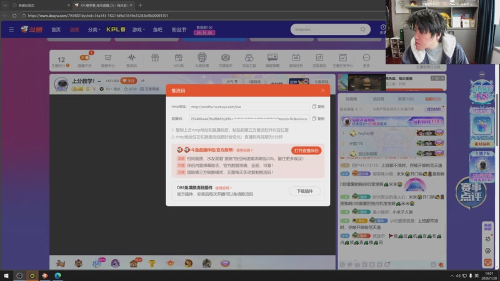
Task: Open 数据中心 data center icon
Action: point(107,60)
